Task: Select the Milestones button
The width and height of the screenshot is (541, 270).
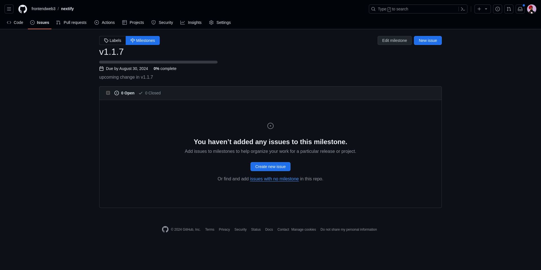Action: point(143,40)
